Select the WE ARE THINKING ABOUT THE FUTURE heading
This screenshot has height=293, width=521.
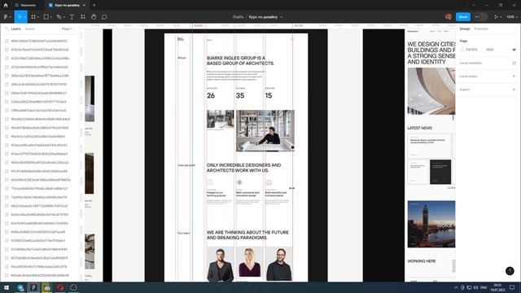[247, 235]
